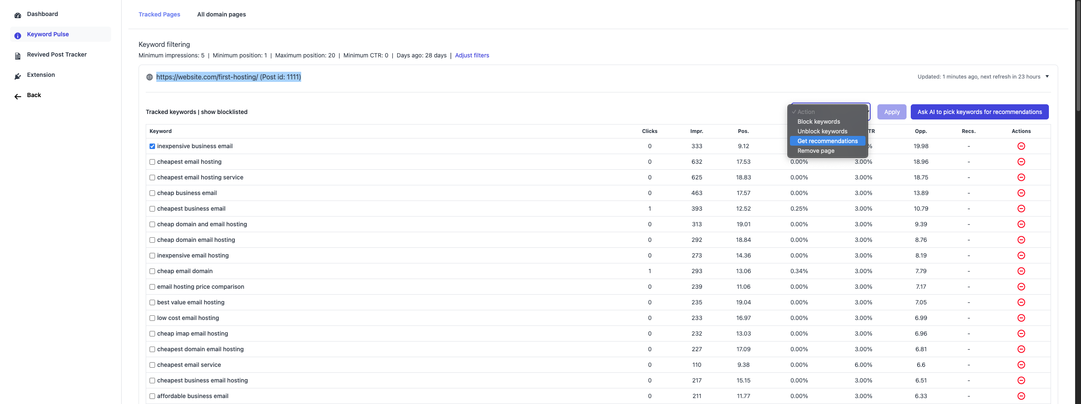
Task: Click the Opp. column header
Action: pyautogui.click(x=921, y=131)
